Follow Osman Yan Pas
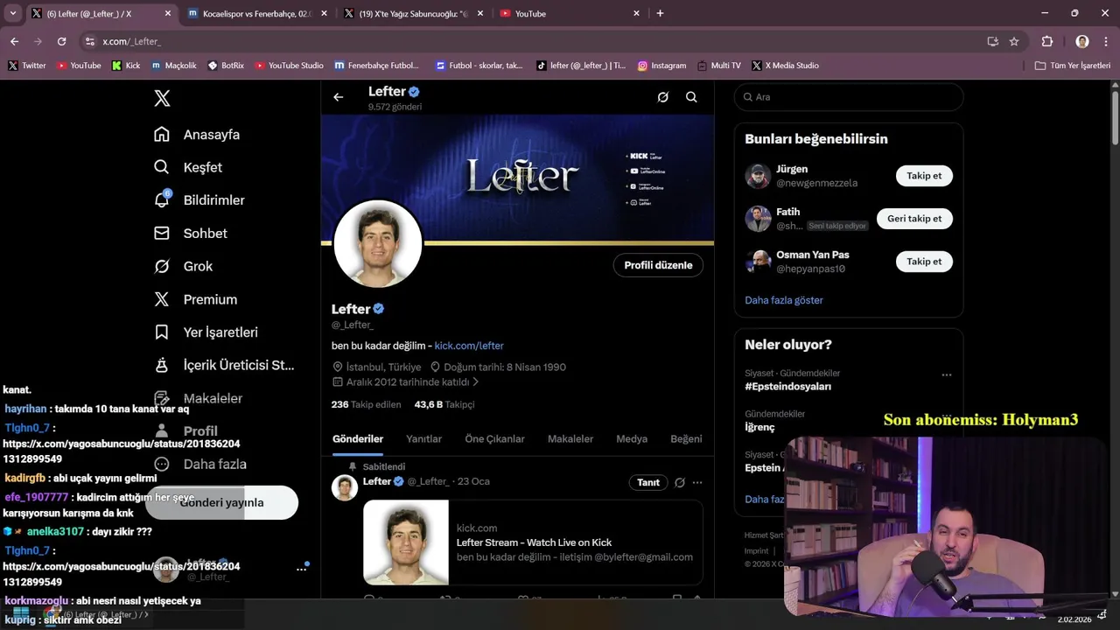The image size is (1120, 630). (x=924, y=262)
